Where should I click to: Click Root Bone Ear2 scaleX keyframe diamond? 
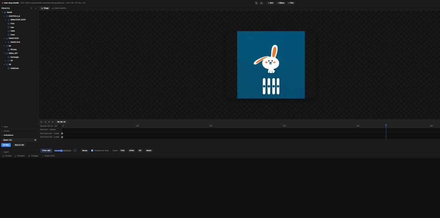tap(62, 137)
